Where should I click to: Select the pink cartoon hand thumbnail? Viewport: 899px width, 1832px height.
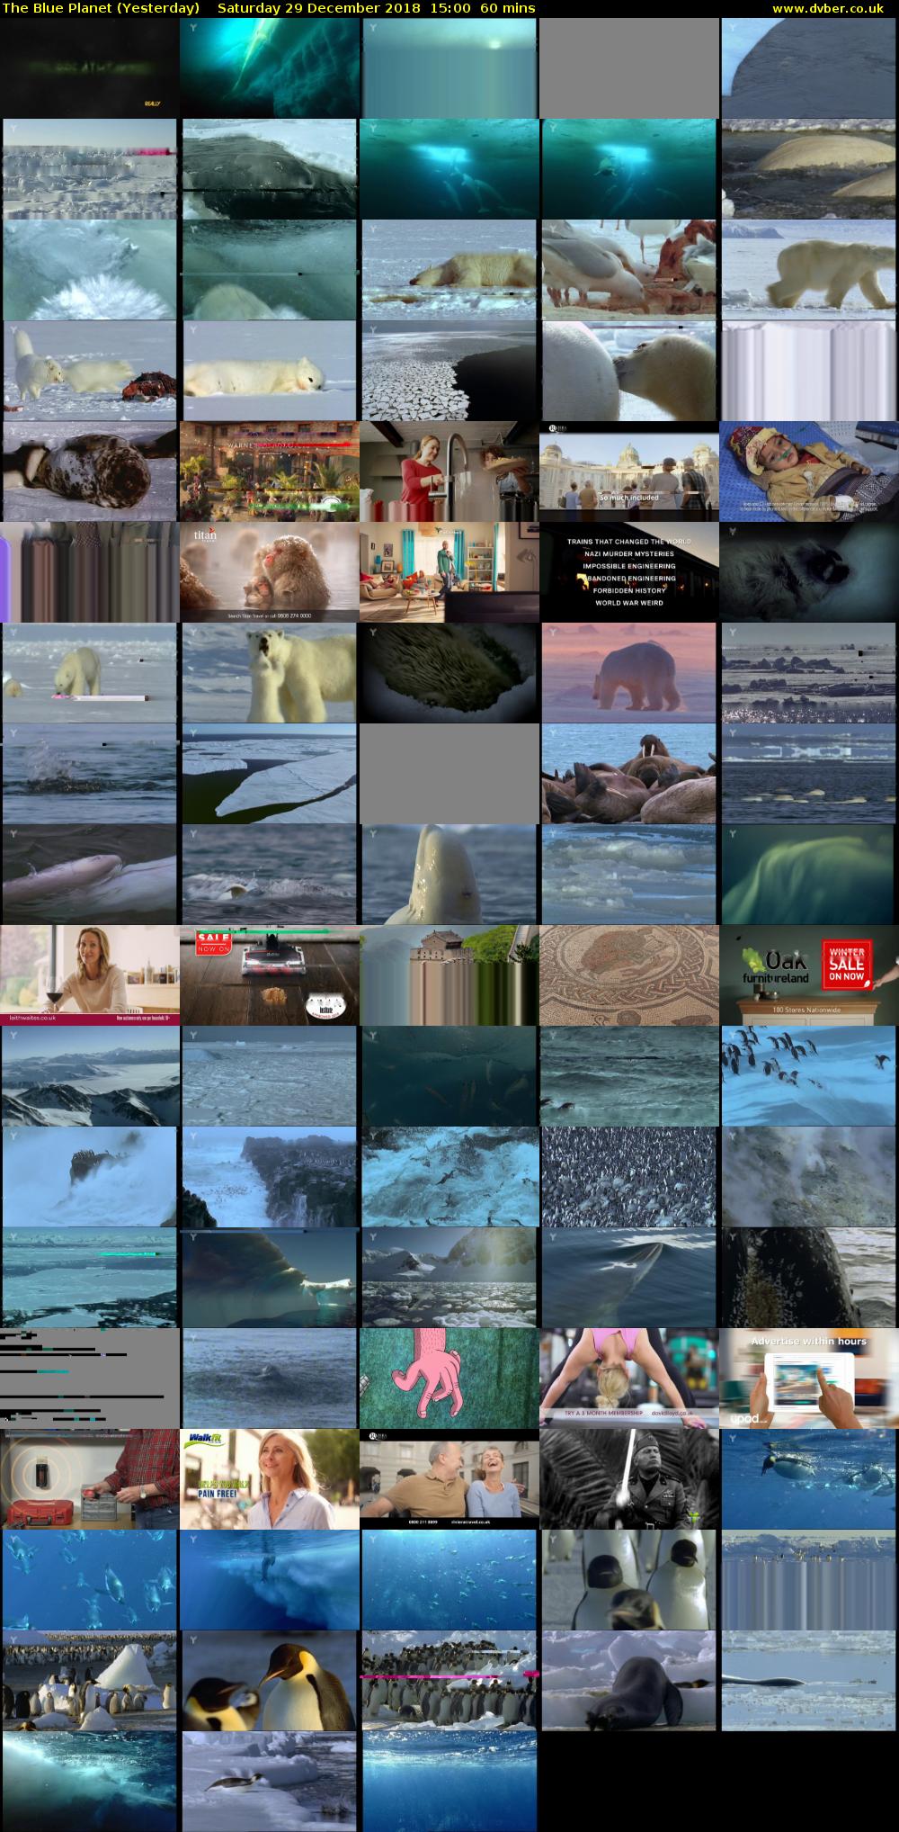pos(449,1378)
